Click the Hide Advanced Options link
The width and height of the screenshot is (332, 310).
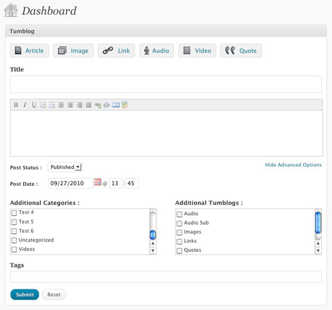pyautogui.click(x=293, y=165)
